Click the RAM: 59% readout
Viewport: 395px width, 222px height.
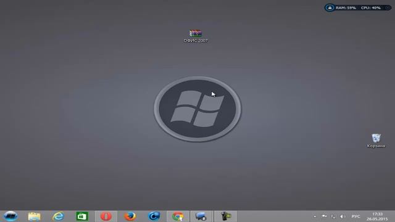pyautogui.click(x=346, y=8)
